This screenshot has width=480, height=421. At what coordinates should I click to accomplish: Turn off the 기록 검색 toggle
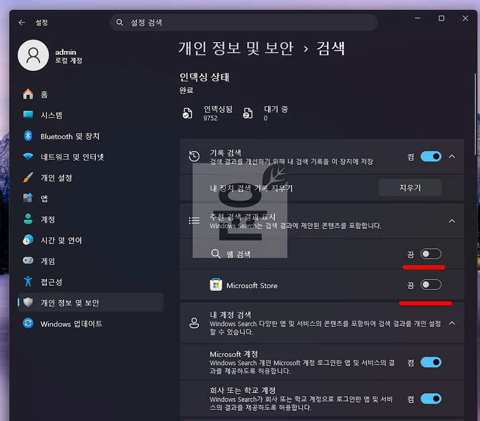pos(431,157)
